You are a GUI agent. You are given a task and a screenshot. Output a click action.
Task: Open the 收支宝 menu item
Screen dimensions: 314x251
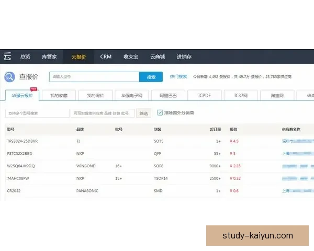click(x=131, y=56)
